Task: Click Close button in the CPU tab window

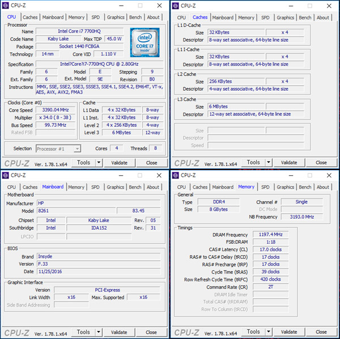Action: pyautogui.click(x=151, y=163)
